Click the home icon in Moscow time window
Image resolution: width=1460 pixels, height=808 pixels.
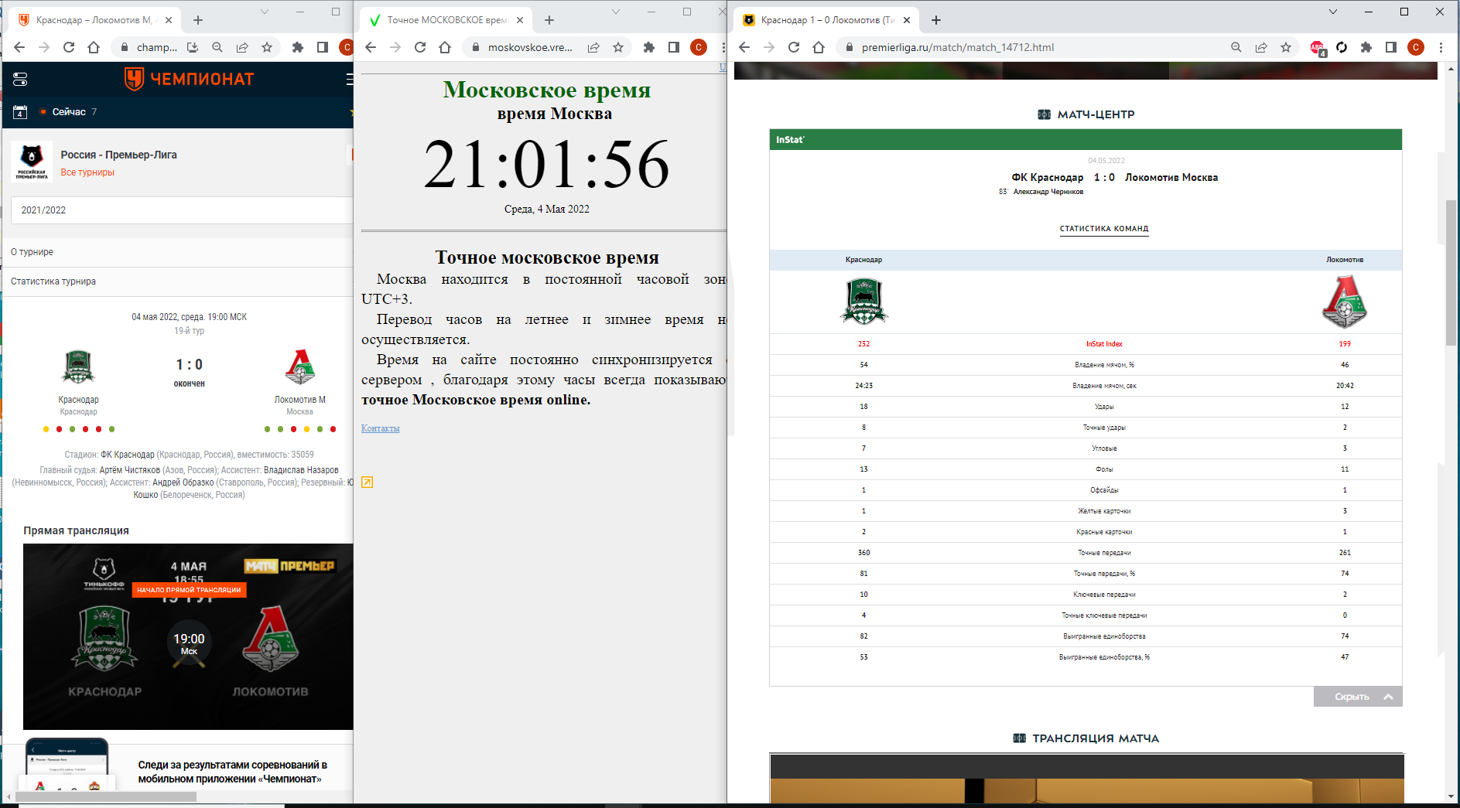[445, 47]
